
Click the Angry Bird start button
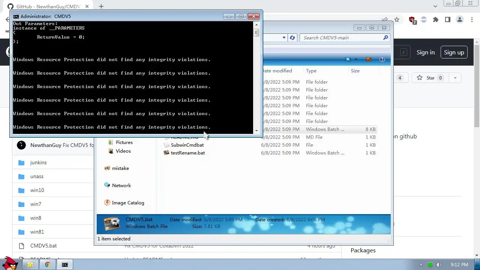click(x=10, y=263)
